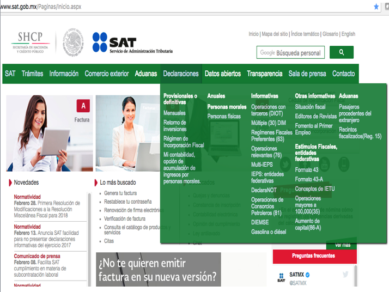Click the SATMX profile avatar
This screenshot has width=389, height=292.
click(281, 278)
